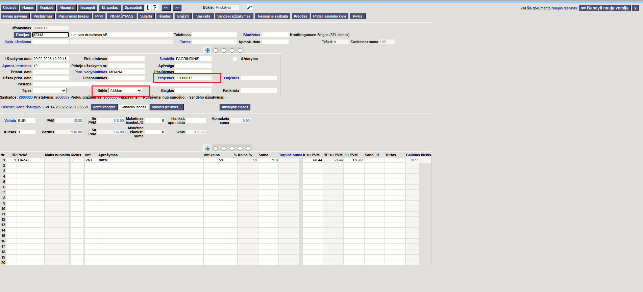The width and height of the screenshot is (643, 292).
Task: Click the Projektas input field
Action: [193, 78]
